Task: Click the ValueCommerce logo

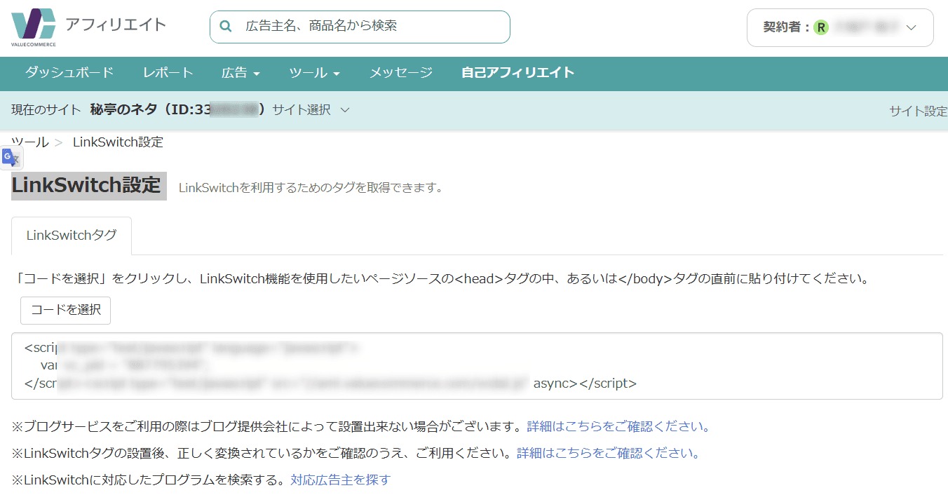Action: 33,28
